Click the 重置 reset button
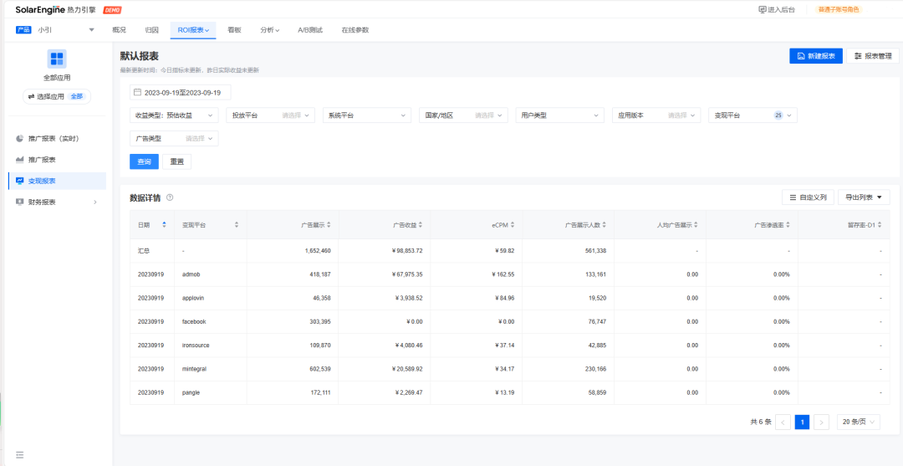The image size is (903, 466). coord(176,161)
